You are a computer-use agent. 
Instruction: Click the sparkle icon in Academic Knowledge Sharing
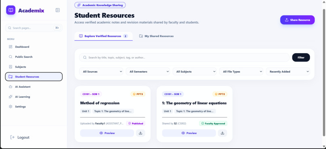coord(79,5)
